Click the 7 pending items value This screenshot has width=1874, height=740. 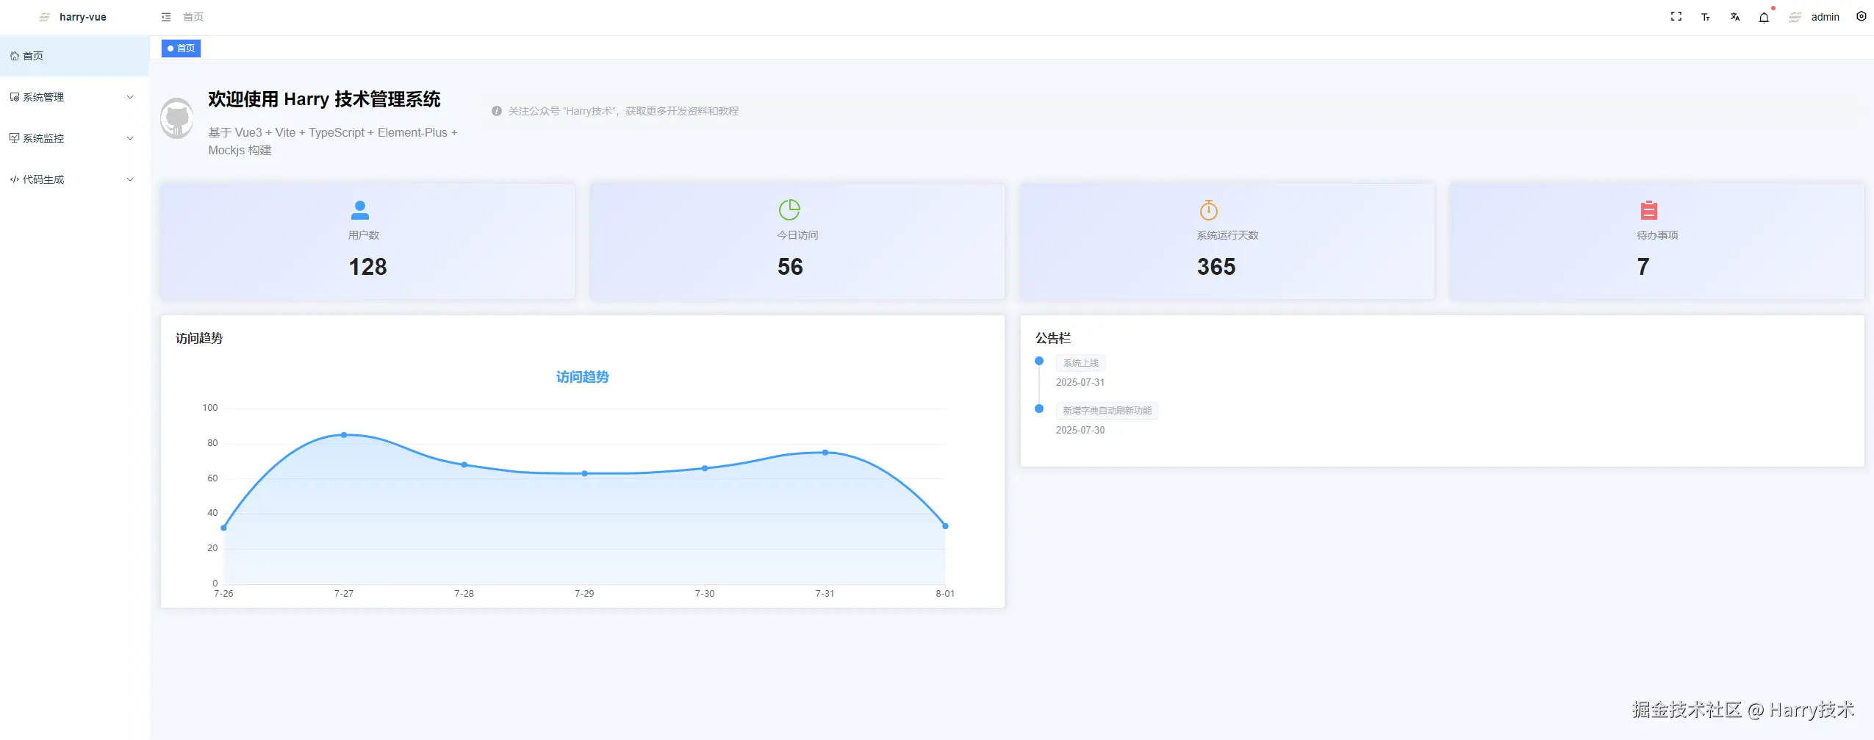[x=1643, y=267]
